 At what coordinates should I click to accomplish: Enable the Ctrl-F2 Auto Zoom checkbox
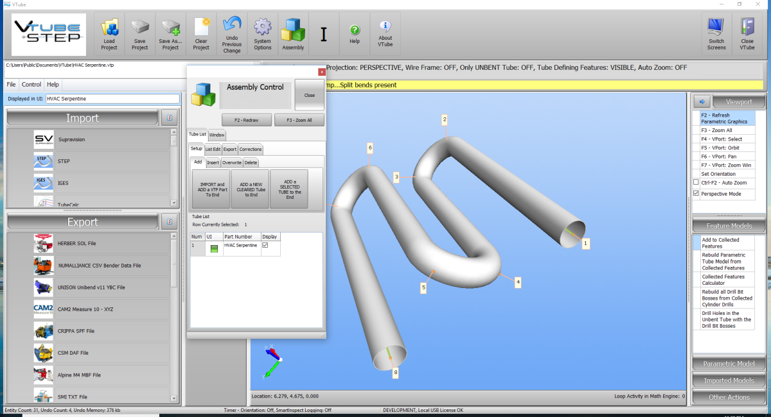(696, 182)
